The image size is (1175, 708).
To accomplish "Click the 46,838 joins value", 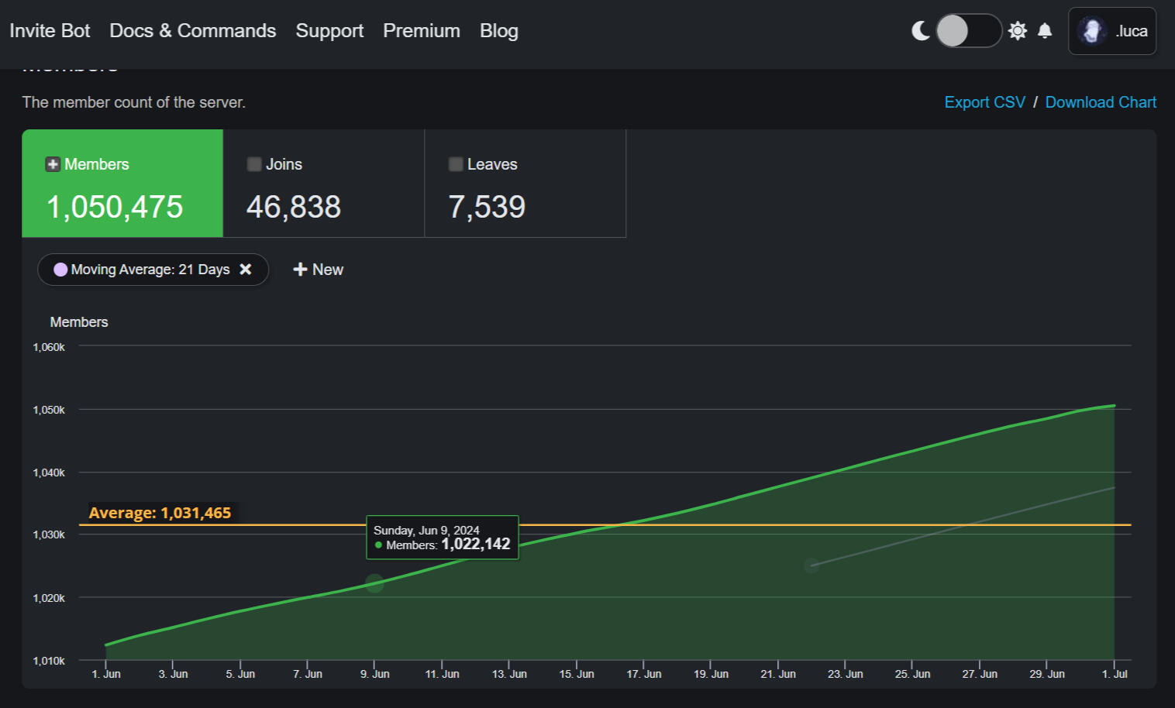I will pos(294,207).
